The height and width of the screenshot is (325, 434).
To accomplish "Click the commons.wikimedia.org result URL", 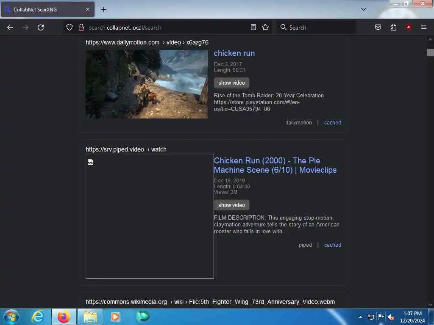I will pos(210,302).
